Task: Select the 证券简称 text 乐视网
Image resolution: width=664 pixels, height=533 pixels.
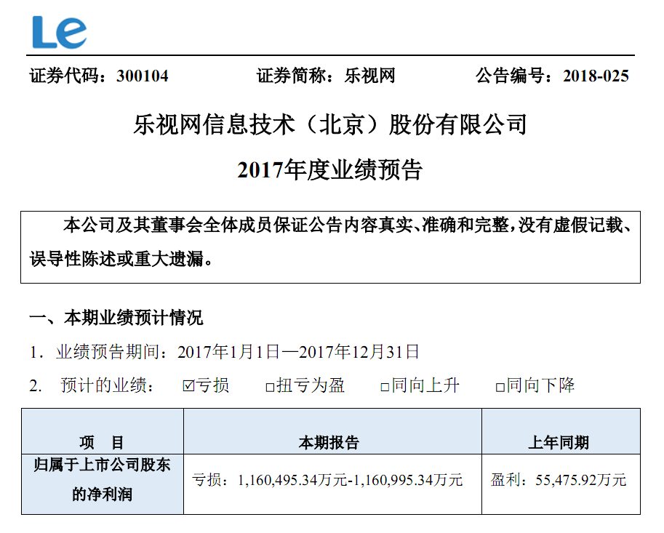Action: coord(369,76)
